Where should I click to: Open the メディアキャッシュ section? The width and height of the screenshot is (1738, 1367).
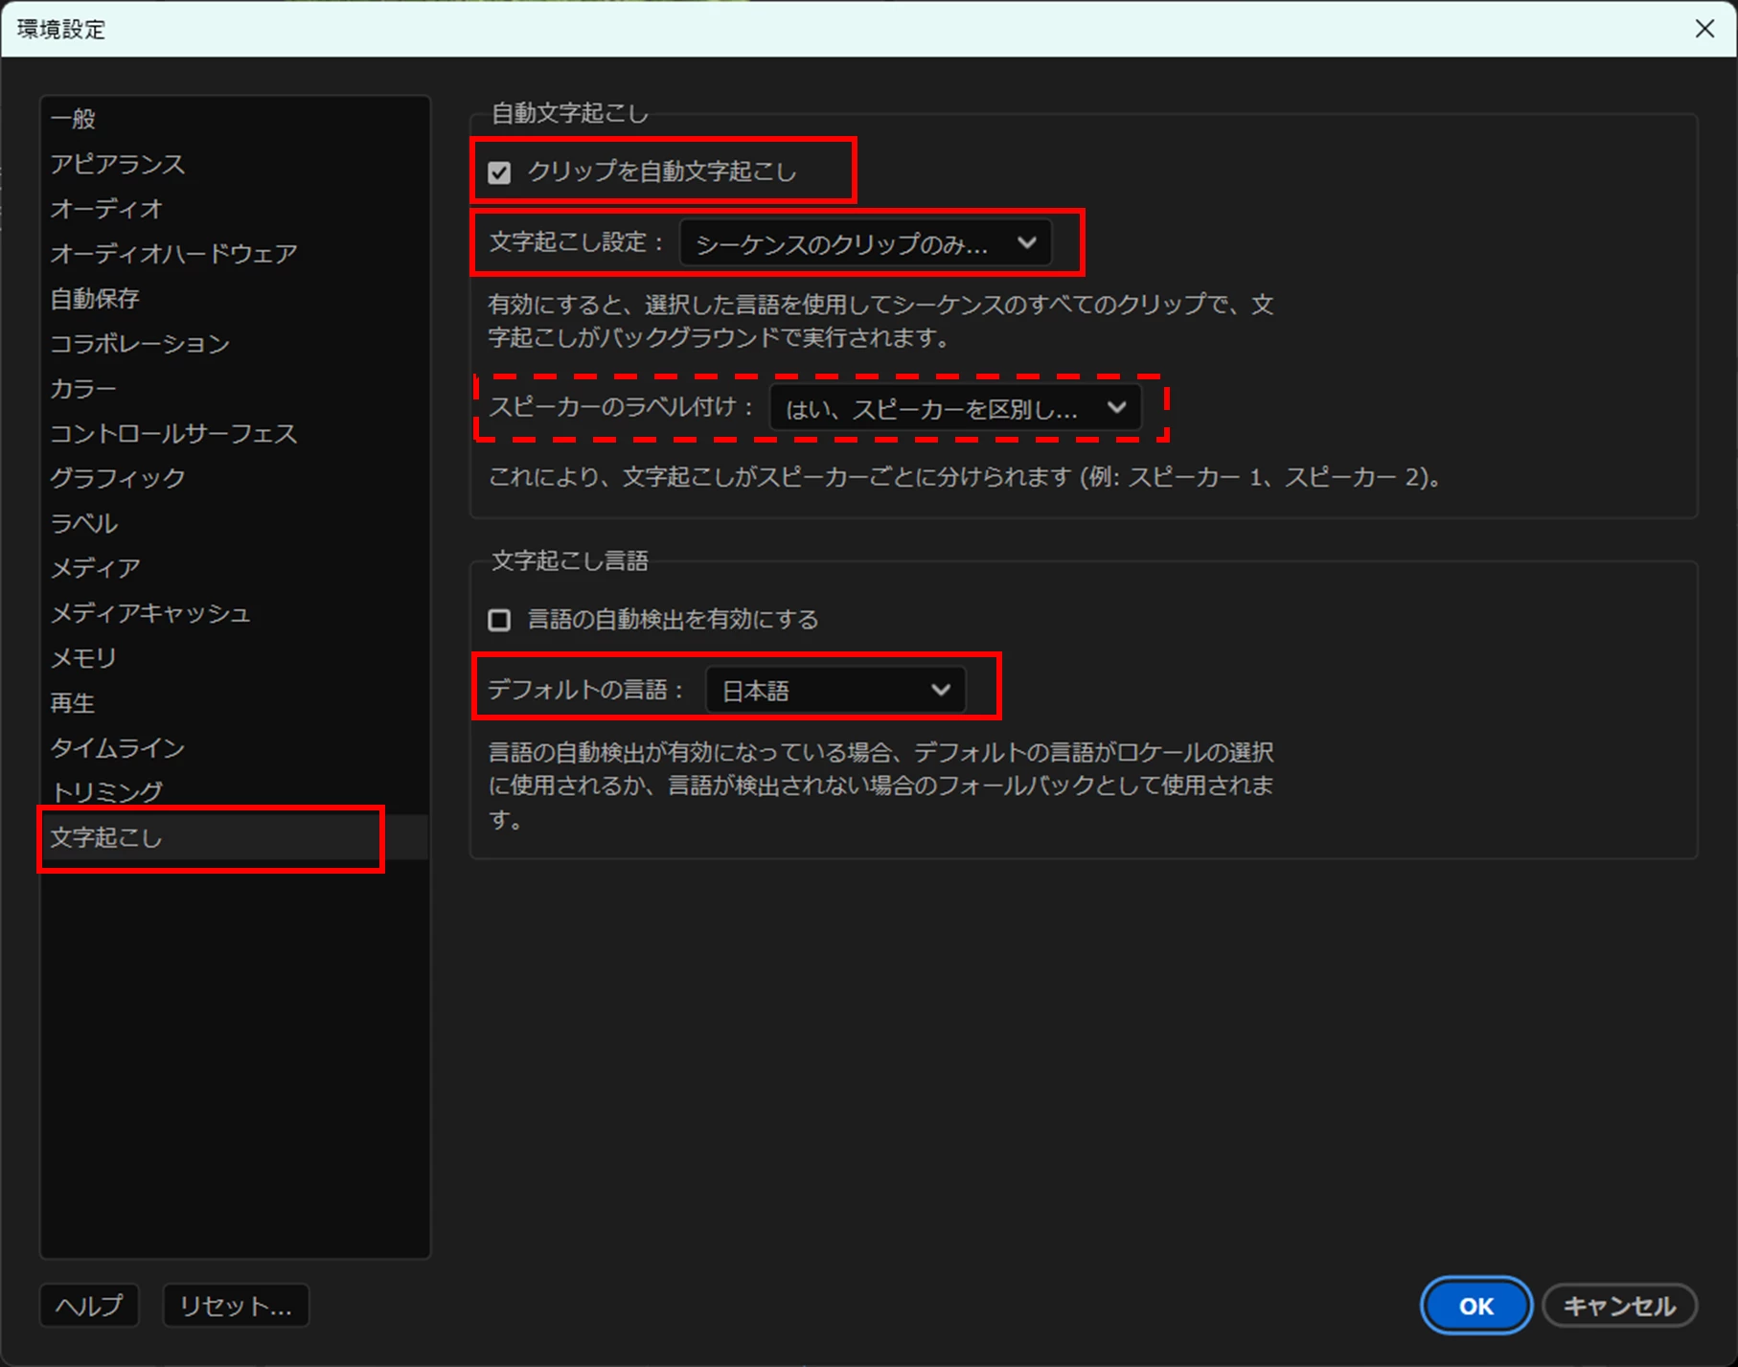(x=151, y=613)
